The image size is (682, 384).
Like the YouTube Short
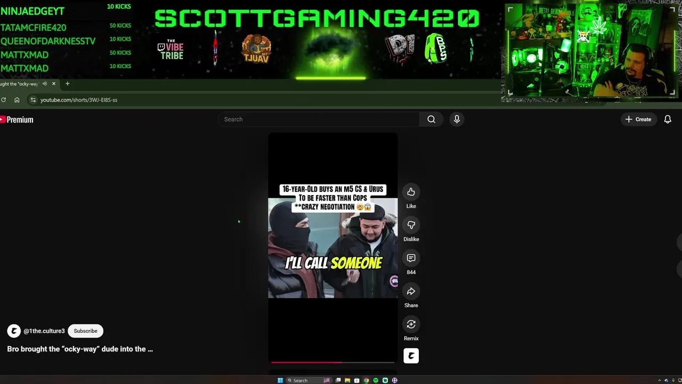click(411, 192)
